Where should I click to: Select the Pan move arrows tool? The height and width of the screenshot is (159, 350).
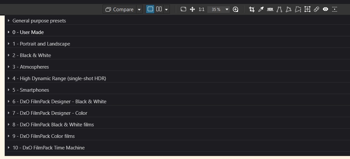pos(192,9)
